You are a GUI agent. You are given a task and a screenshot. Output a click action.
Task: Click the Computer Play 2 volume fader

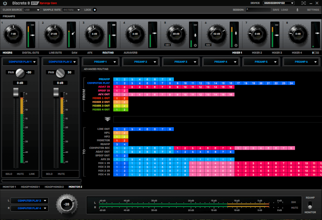pos(56,93)
